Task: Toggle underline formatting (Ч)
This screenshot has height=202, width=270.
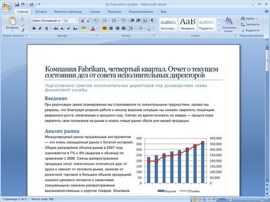Action: (46, 28)
